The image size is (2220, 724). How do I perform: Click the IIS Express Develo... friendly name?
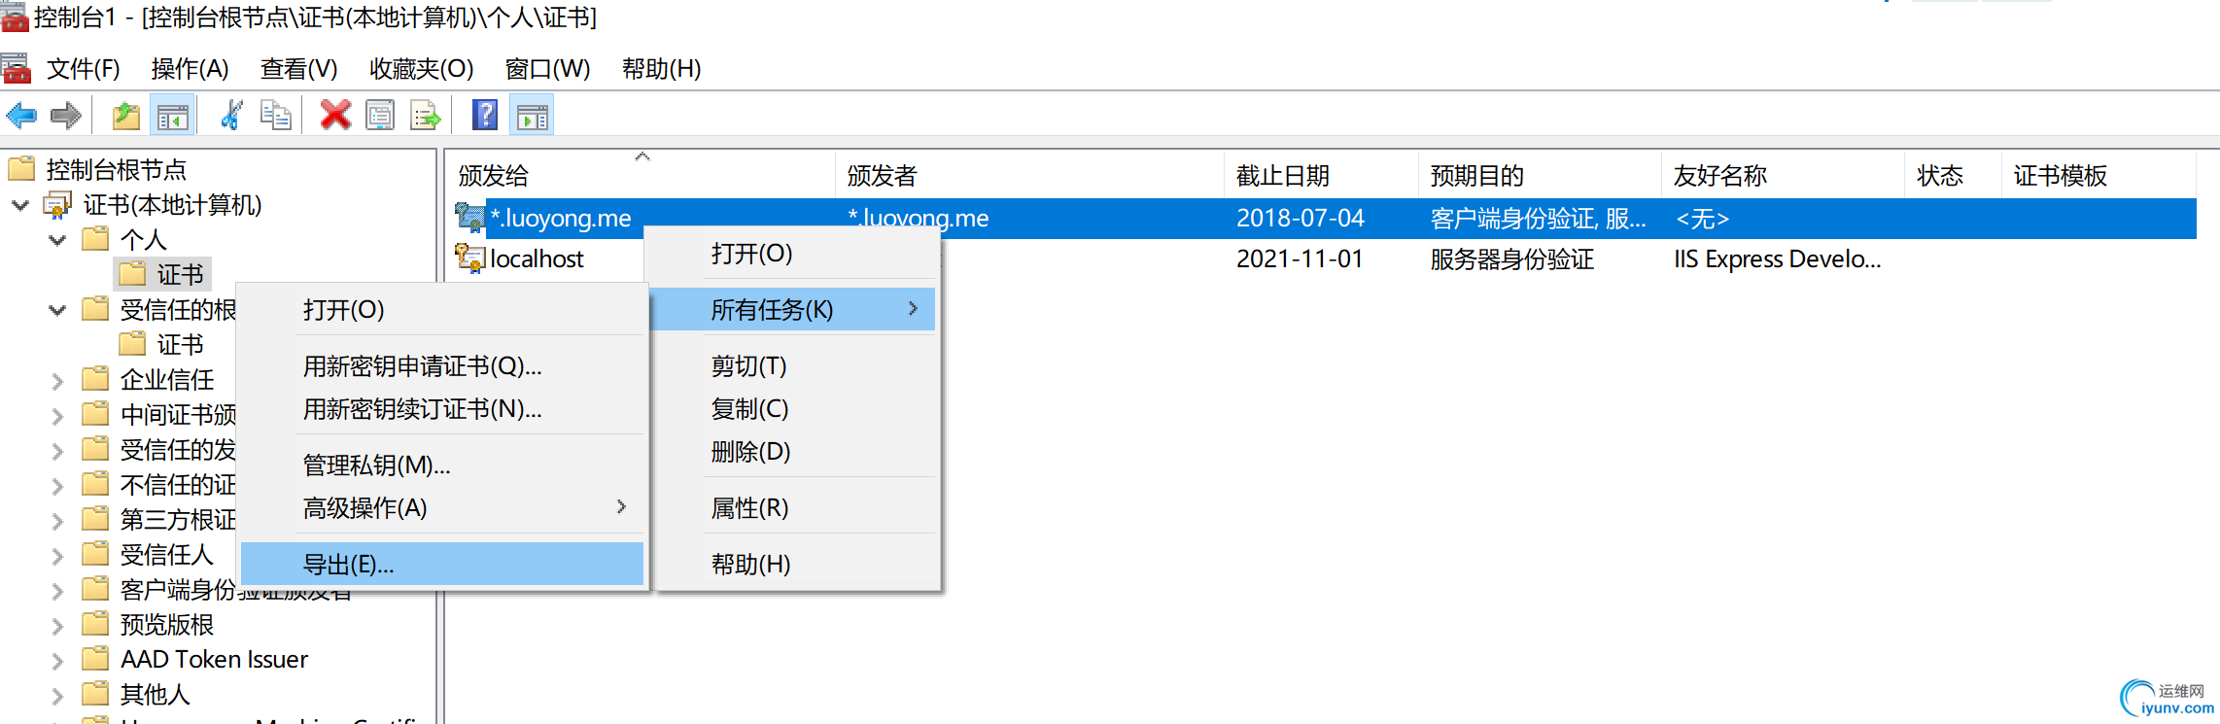coord(1778,259)
